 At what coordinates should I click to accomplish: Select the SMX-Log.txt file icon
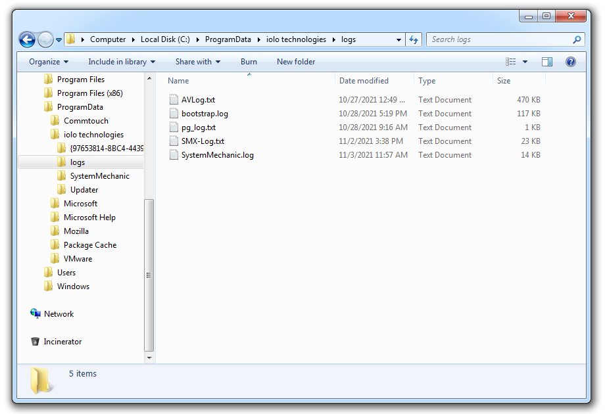174,141
